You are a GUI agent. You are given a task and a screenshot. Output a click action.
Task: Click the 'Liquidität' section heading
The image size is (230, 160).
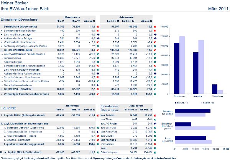(x=8, y=108)
